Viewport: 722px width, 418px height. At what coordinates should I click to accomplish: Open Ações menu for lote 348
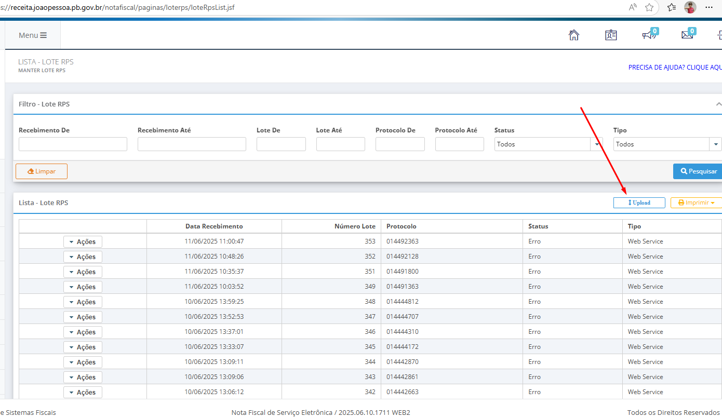83,302
